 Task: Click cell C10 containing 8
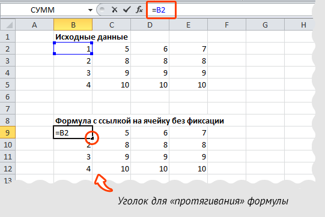click(112, 144)
